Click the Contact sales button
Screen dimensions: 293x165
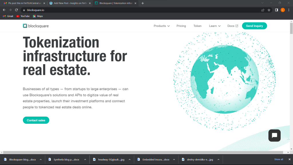coord(36,120)
